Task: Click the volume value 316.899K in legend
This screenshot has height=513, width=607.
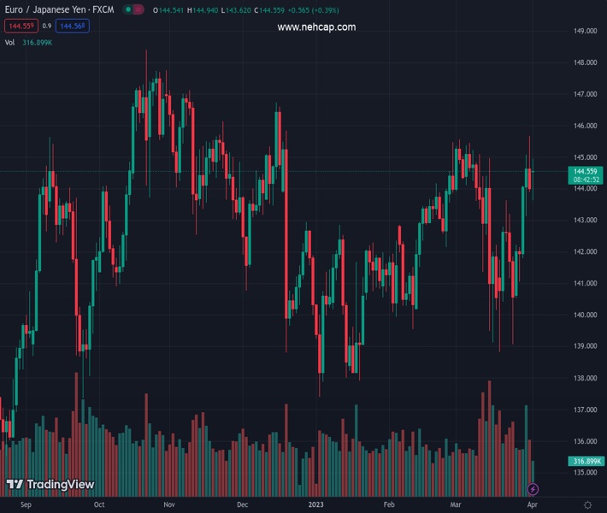Action: click(x=37, y=42)
